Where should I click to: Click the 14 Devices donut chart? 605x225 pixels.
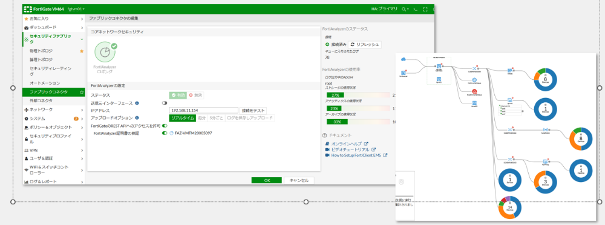[x=509, y=207]
